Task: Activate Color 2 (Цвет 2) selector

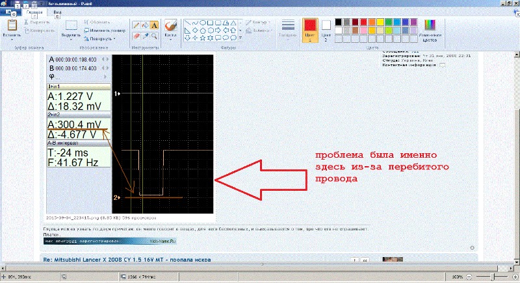Action: point(324,29)
